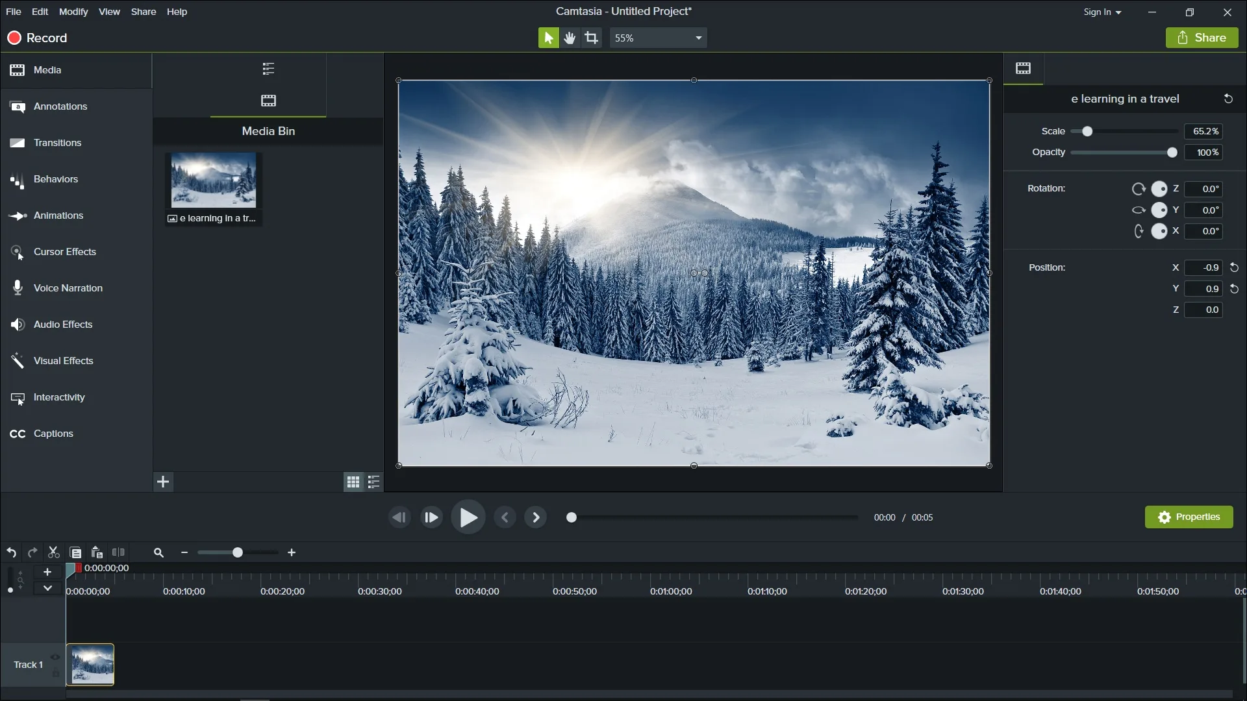Click the step forward playback button
The width and height of the screenshot is (1247, 701).
click(432, 517)
